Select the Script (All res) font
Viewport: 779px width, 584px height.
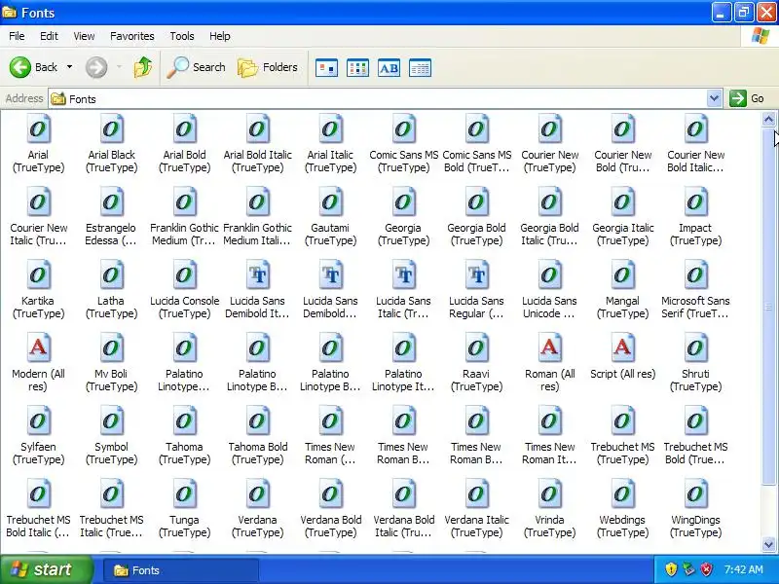622,348
